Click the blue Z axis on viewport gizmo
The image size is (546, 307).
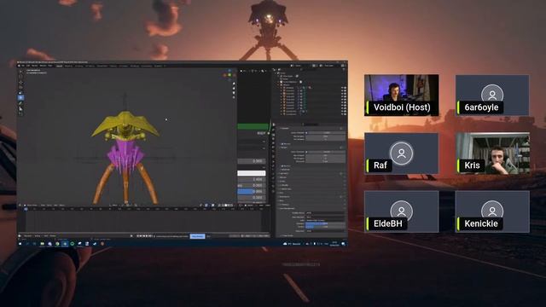(x=229, y=70)
